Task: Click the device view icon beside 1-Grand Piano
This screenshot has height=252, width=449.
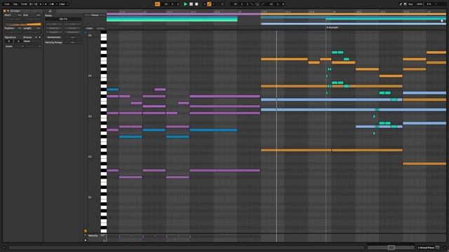Action: (438, 247)
